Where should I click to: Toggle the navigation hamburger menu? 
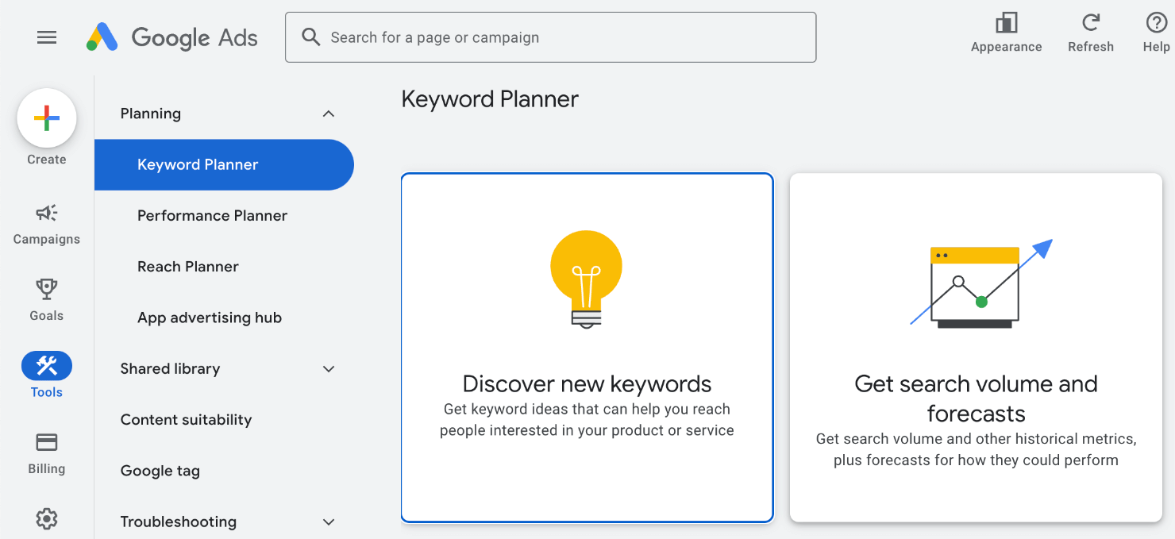tap(47, 37)
